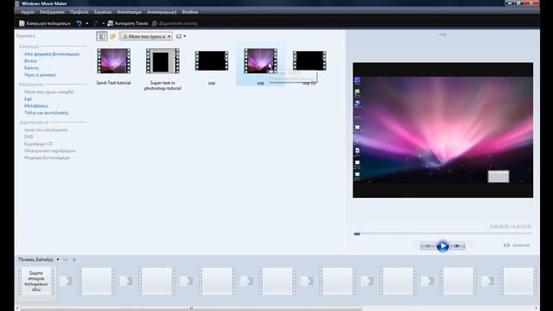Open the Εργαλεία (Tools) menu
553x311 pixels.
click(103, 12)
